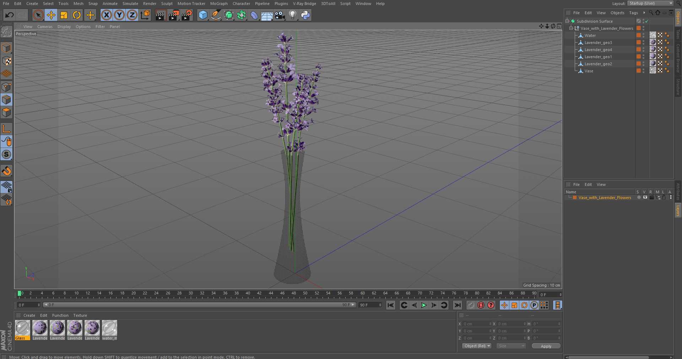The image size is (682, 359).
Task: Enable the Axis mode icon
Action: pyautogui.click(x=6, y=128)
